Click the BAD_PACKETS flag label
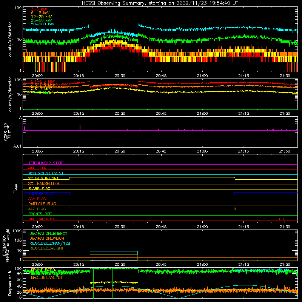Viewport: 302px width, 302px height. [x=41, y=219]
